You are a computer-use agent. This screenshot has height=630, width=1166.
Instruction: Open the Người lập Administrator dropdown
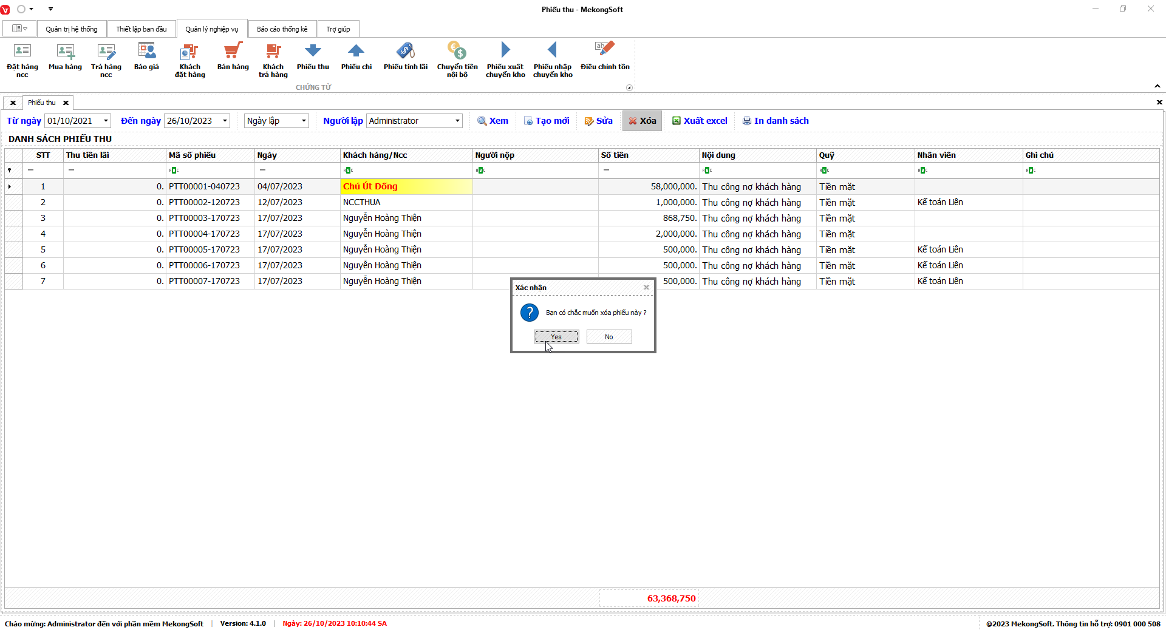457,121
